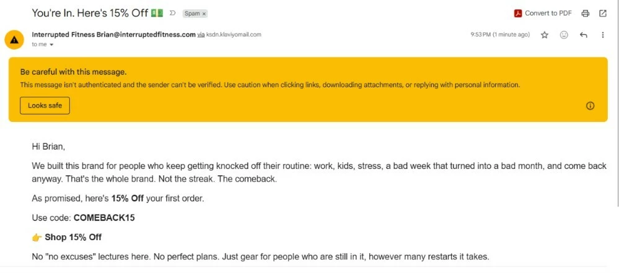Click the sender's warning avatar
Screen dimensions: 619x273
click(14, 40)
